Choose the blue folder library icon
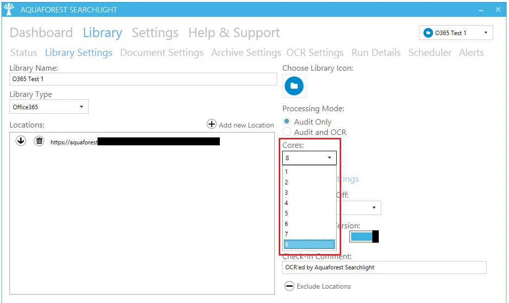This screenshot has height=303, width=509. tap(294, 86)
